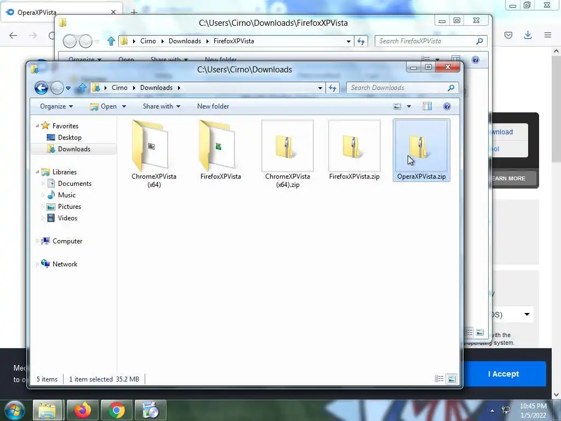Click Downloads in the FirefoxXPVista window breadcrumb

[x=185, y=41]
